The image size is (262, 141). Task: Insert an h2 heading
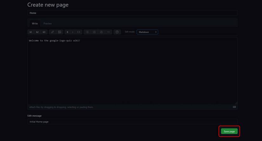pyautogui.click(x=37, y=32)
